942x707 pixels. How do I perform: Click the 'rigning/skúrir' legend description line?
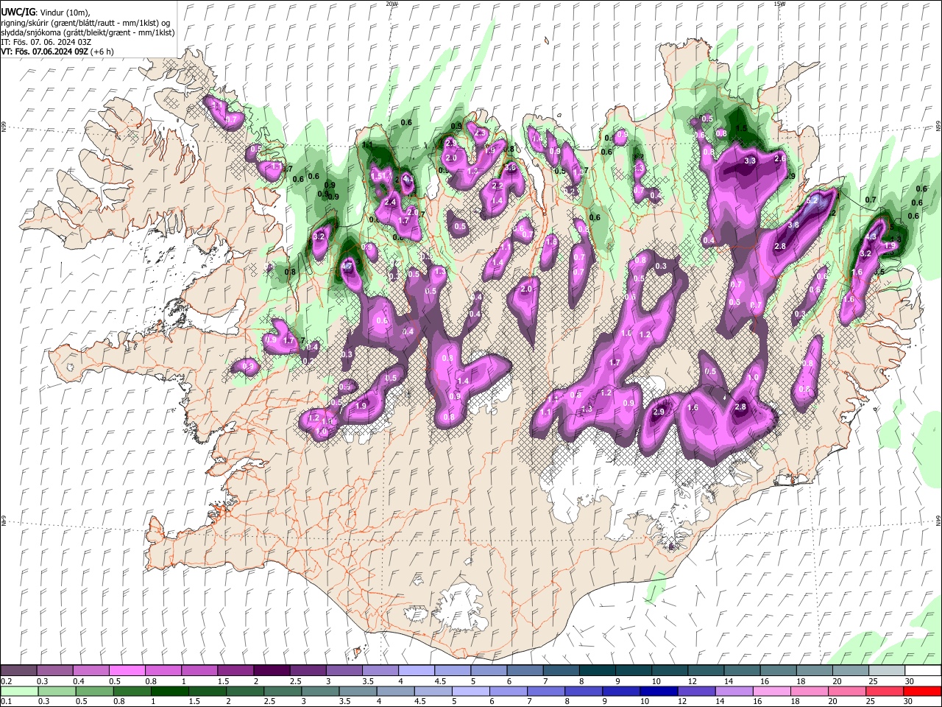86,23
